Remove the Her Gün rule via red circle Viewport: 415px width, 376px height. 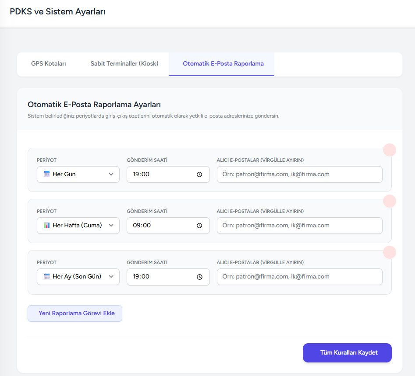[390, 150]
